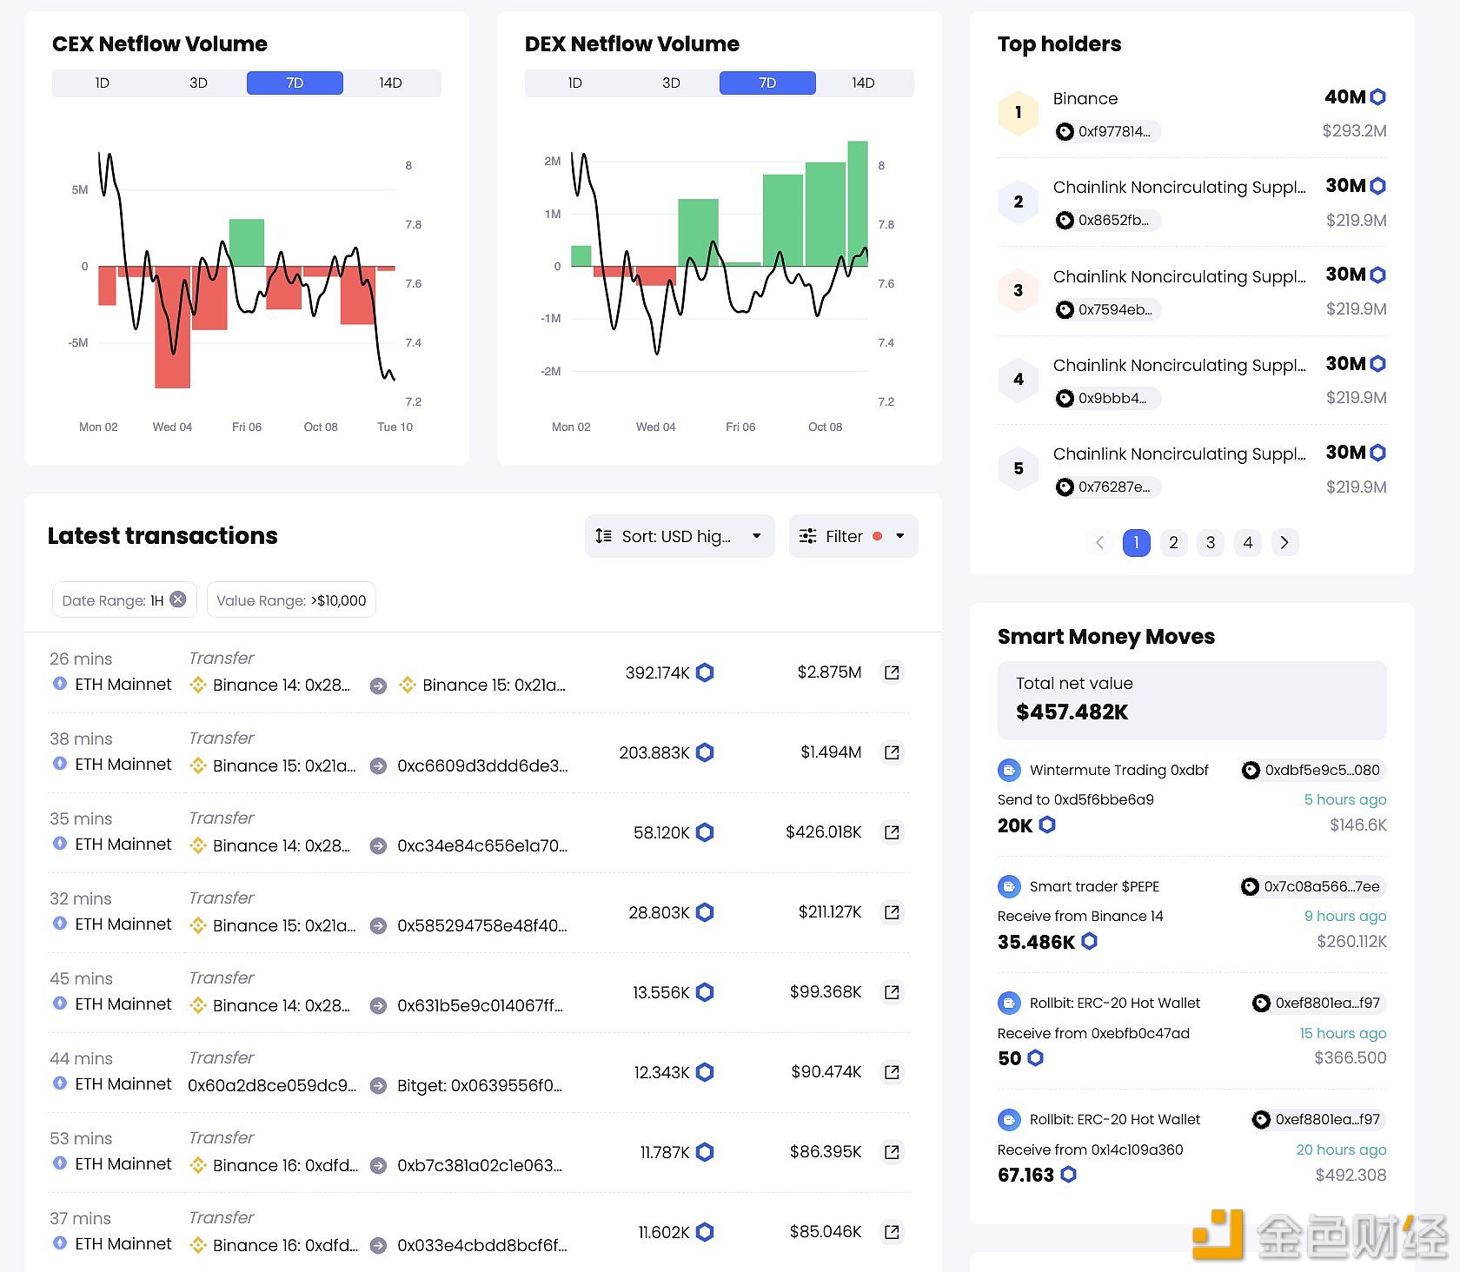The height and width of the screenshot is (1272, 1460).
Task: Click the green CEX netflow bar at Fri 06
Action: point(247,242)
